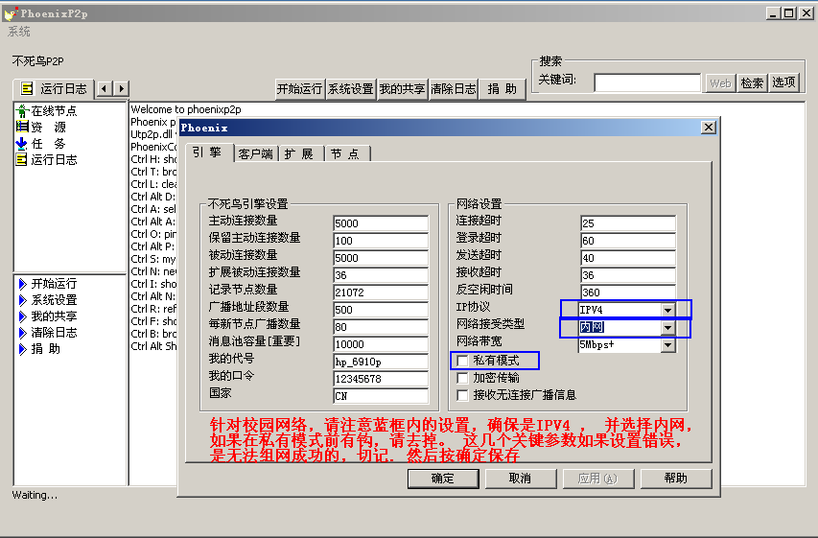Switch to the 客户端 tab

point(255,153)
